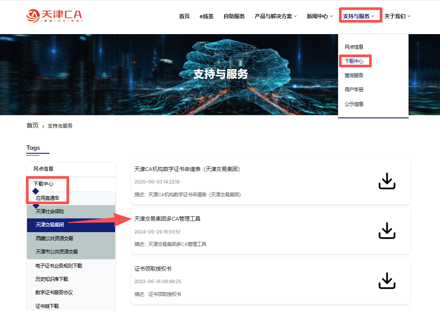Click the Tianjin CA logo
The image size is (440, 311).
[54, 16]
